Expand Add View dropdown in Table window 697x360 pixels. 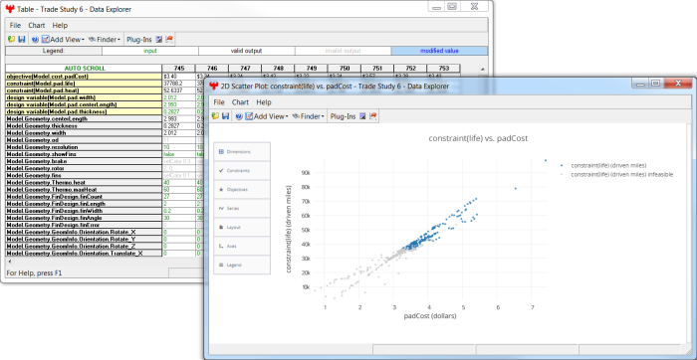[63, 40]
